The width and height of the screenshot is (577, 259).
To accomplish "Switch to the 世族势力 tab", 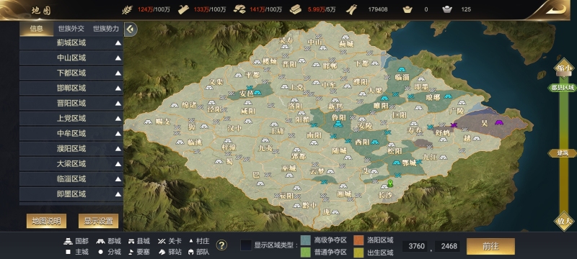I will coord(106,29).
